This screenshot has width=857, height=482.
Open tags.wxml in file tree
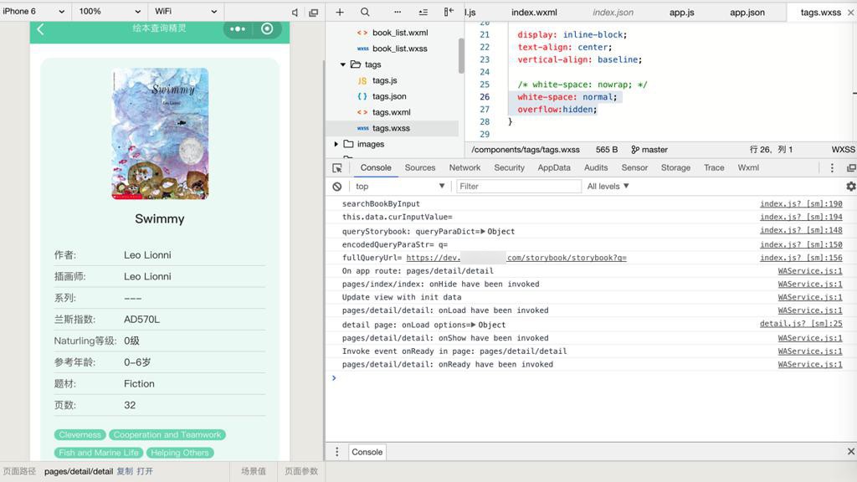(393, 112)
